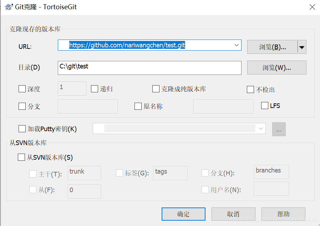
Task: Click the 浏览(B)... browse button
Action: (273, 47)
